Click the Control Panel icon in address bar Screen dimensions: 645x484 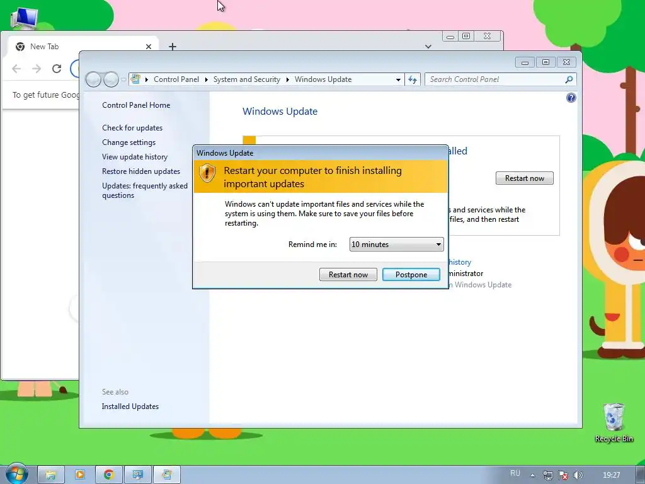[x=135, y=79]
